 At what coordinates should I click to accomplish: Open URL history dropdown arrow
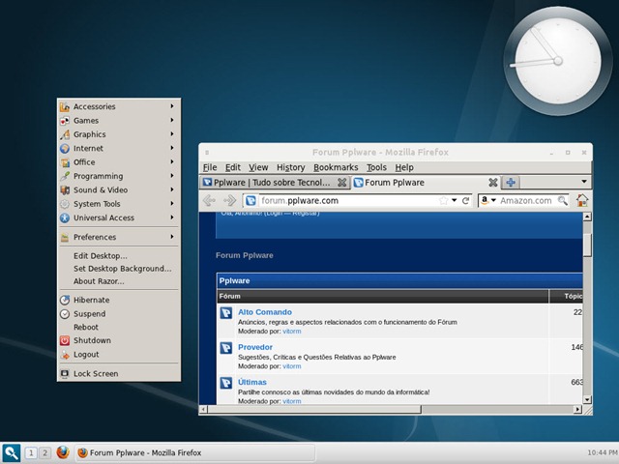455,200
